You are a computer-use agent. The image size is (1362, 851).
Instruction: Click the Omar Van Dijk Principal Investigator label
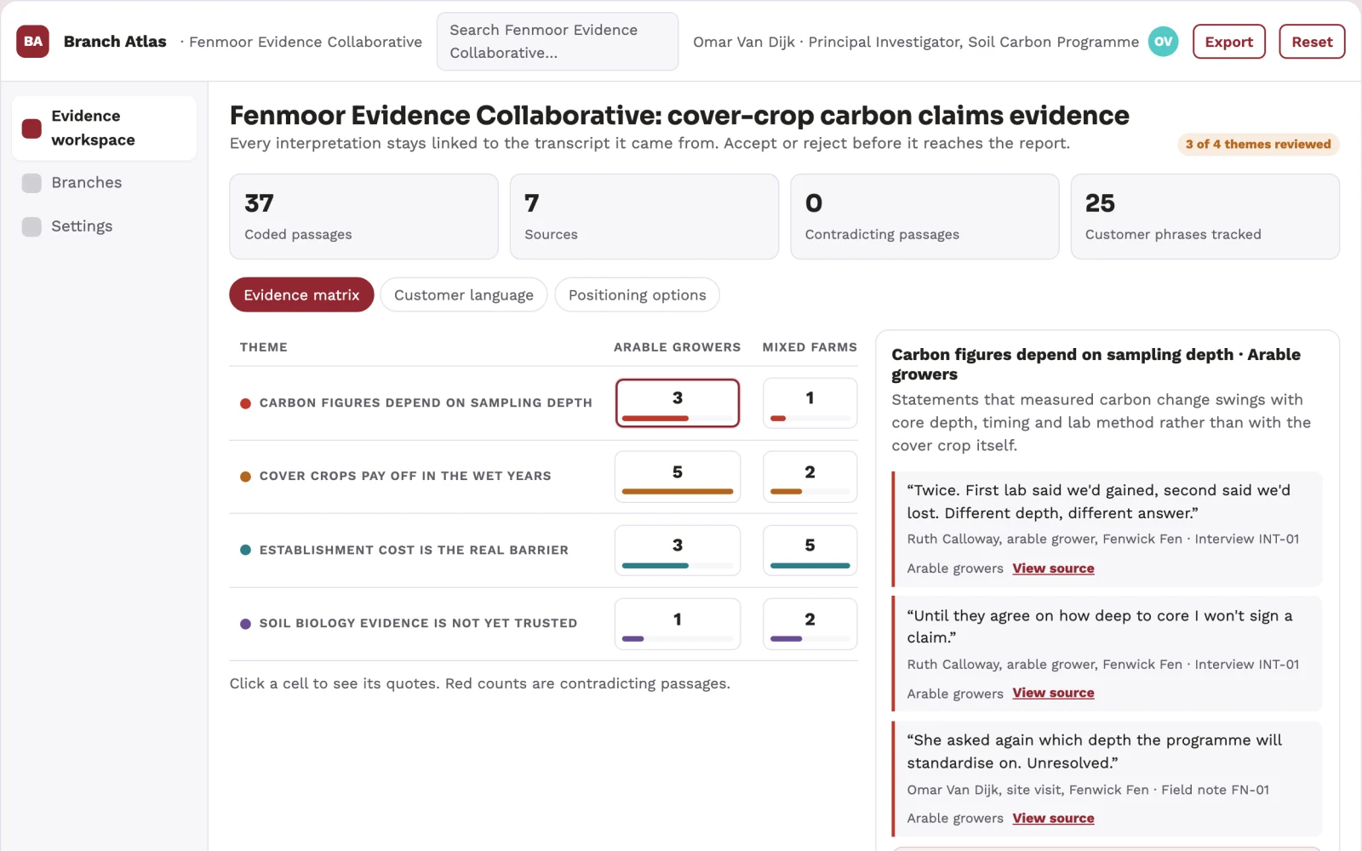point(916,42)
